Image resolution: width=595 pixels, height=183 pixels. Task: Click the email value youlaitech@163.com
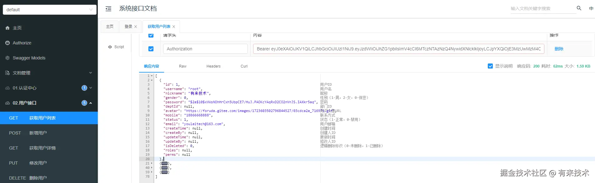click(x=202, y=124)
